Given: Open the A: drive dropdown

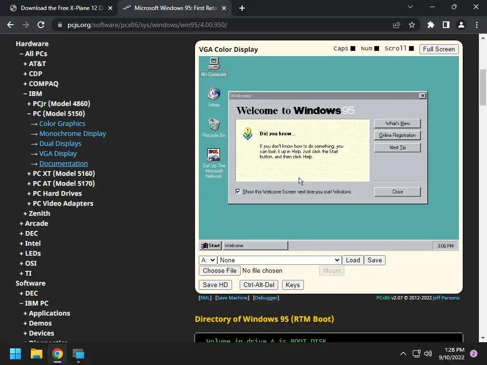Looking at the screenshot, I should tap(207, 260).
